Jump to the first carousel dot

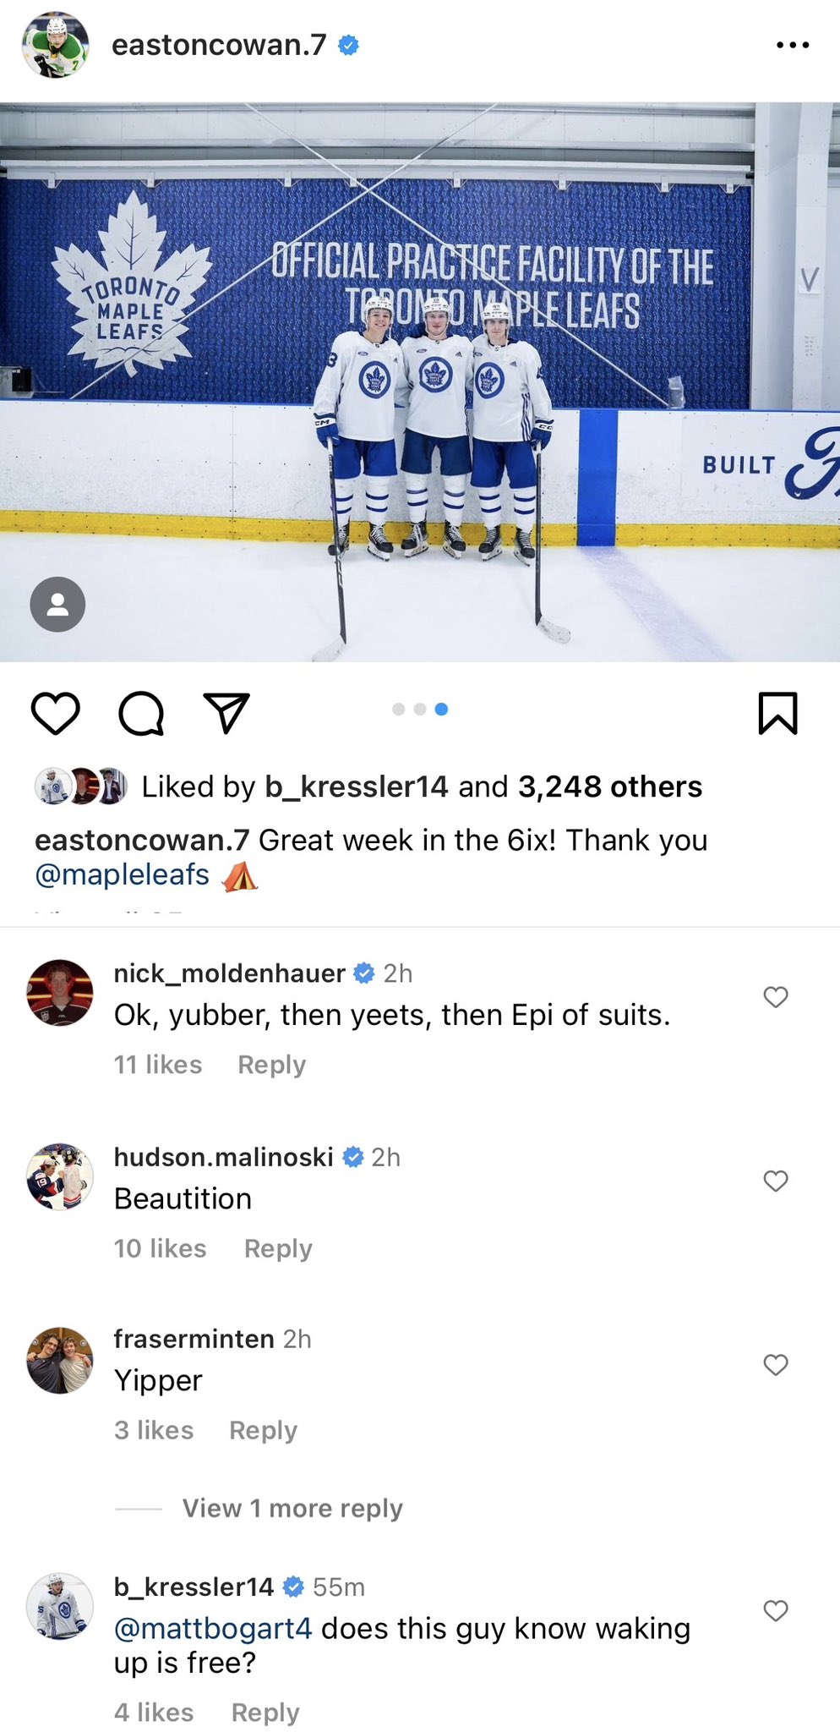point(399,710)
